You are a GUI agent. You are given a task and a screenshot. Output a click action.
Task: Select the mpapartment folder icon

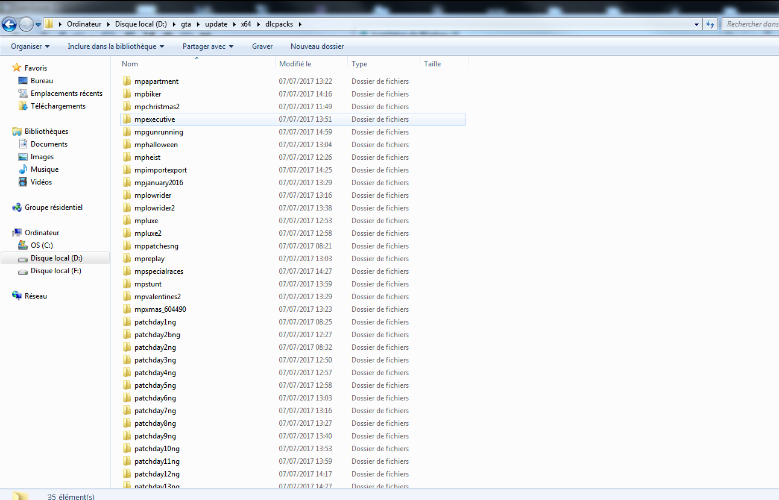click(127, 81)
